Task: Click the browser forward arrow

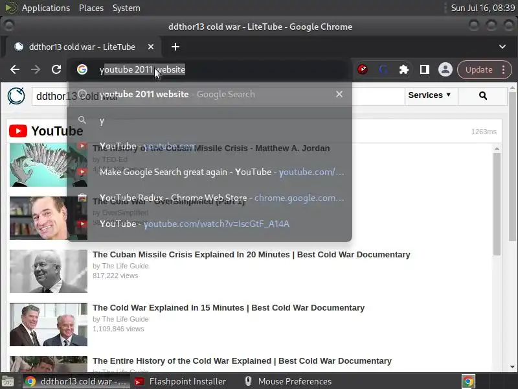Action: coord(36,69)
